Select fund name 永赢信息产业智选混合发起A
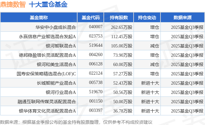This screenshot has width=205, height=125. click(47, 37)
